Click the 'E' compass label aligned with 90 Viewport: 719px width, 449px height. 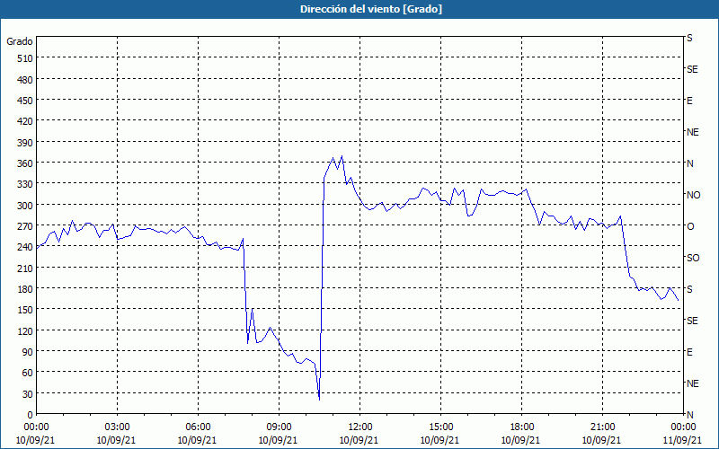[x=689, y=352]
